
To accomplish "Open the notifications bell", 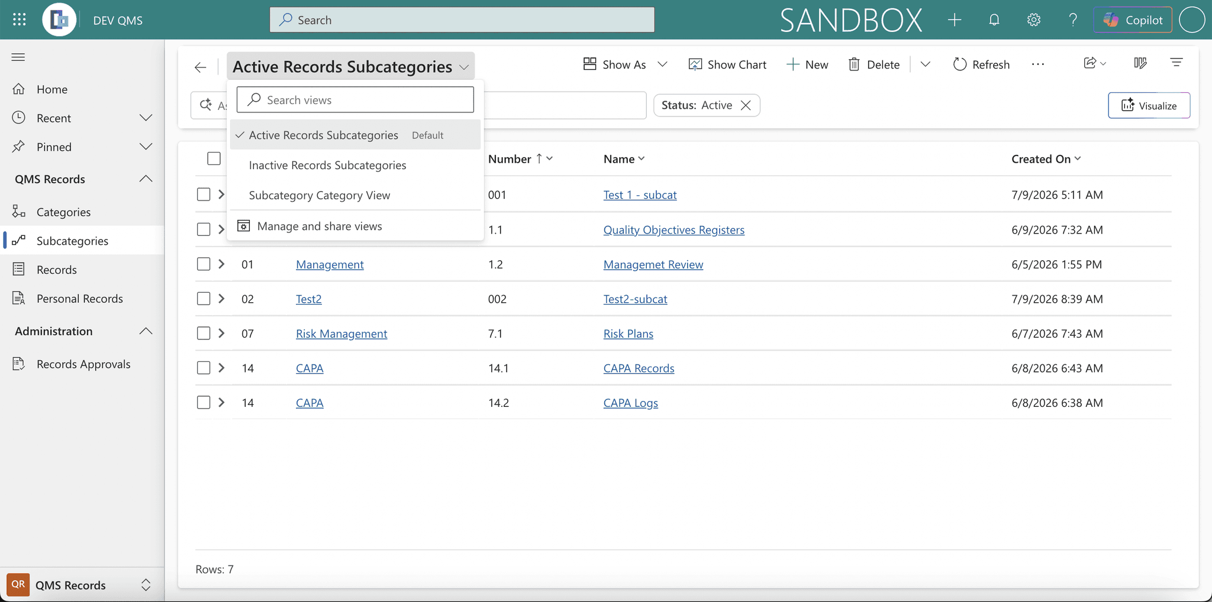I will [994, 20].
